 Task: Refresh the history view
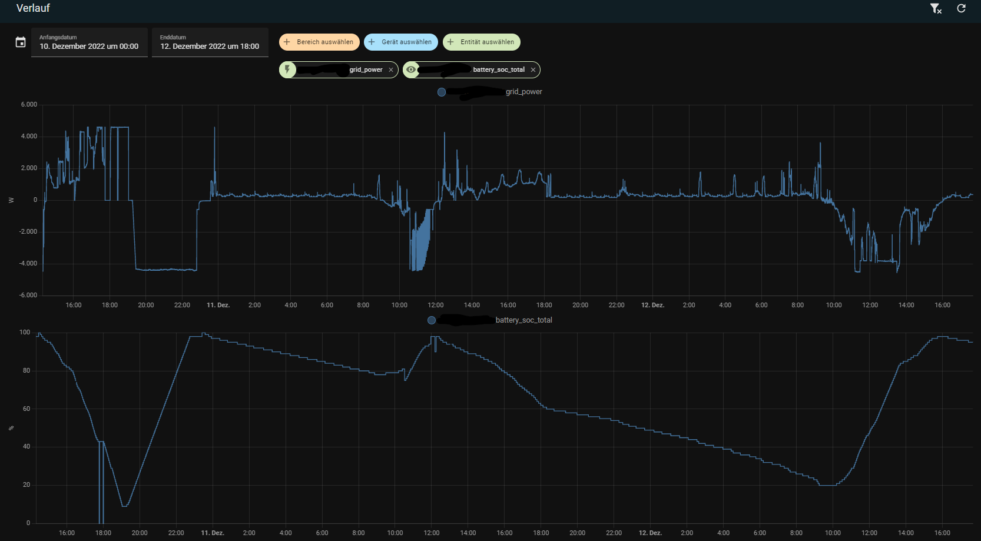point(961,8)
